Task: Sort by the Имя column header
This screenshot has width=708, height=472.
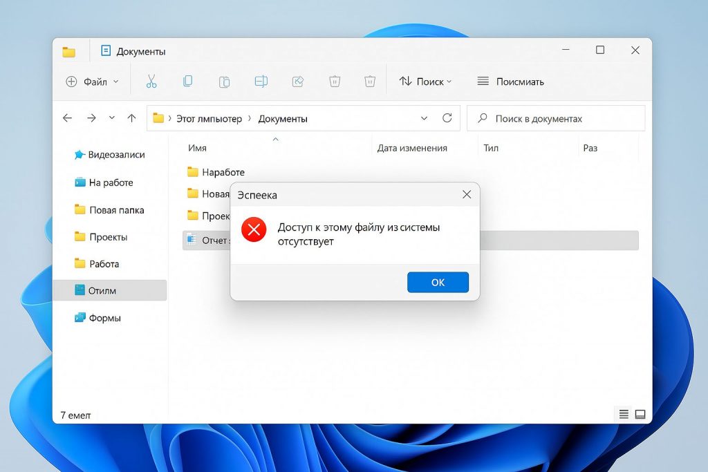Action: click(197, 148)
